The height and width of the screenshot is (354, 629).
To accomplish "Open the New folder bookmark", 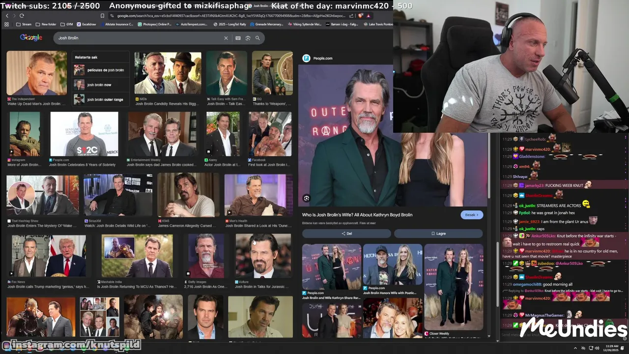I will tap(46, 24).
